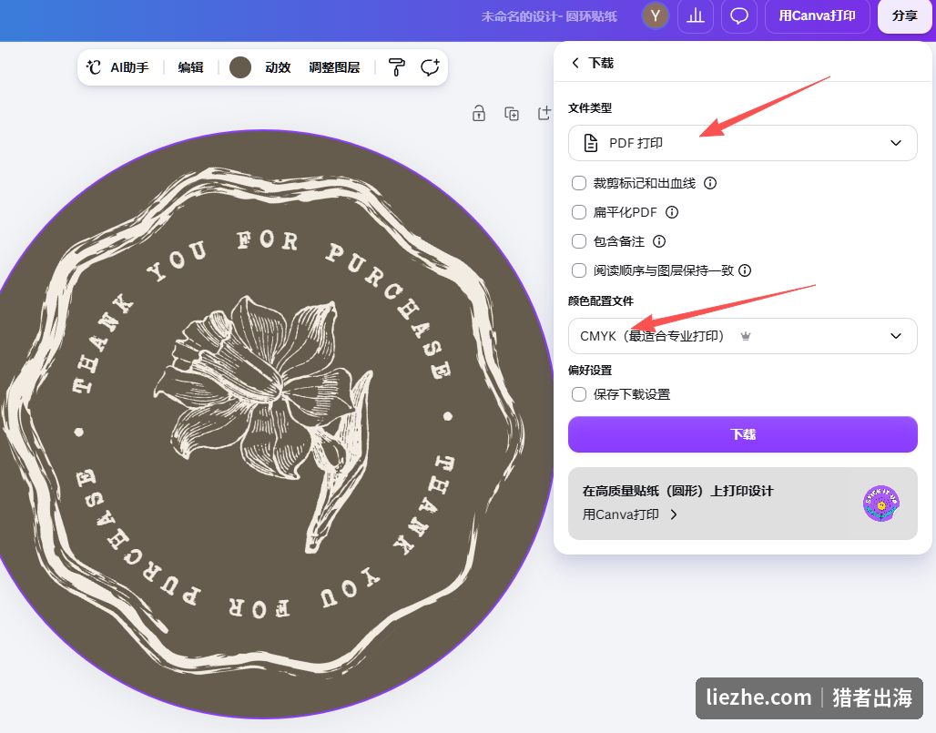The height and width of the screenshot is (733, 936).
Task: Open the brown fill color swatch
Action: (x=240, y=67)
